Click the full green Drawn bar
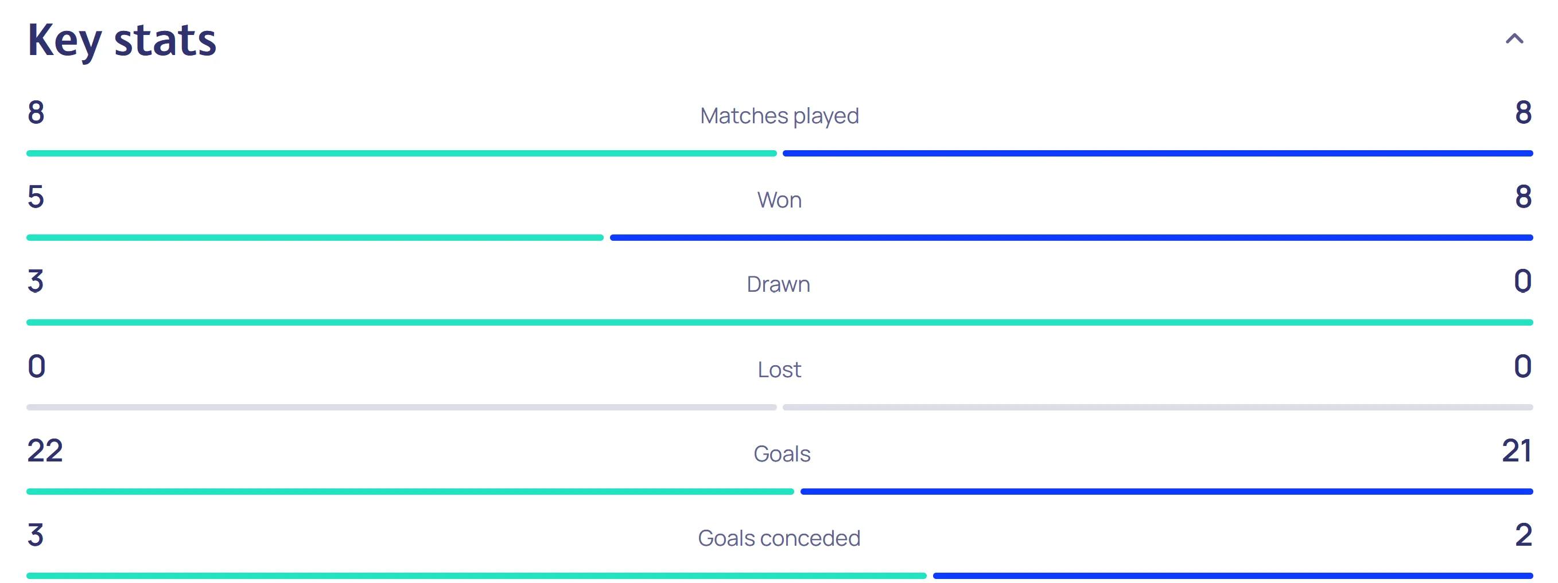1558x583 pixels. (779, 323)
